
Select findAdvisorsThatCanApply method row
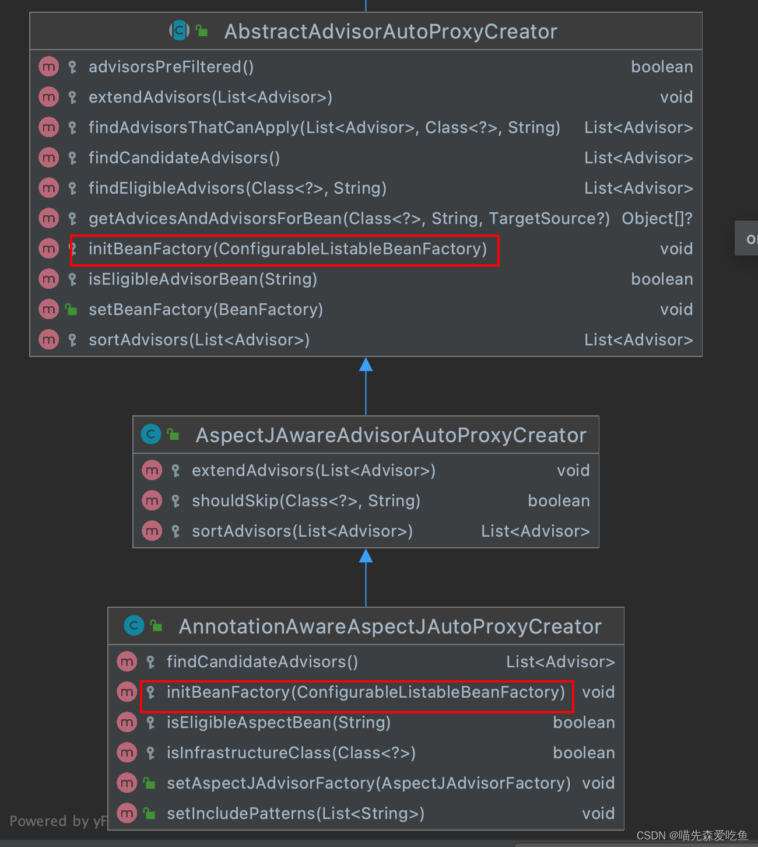(x=366, y=127)
